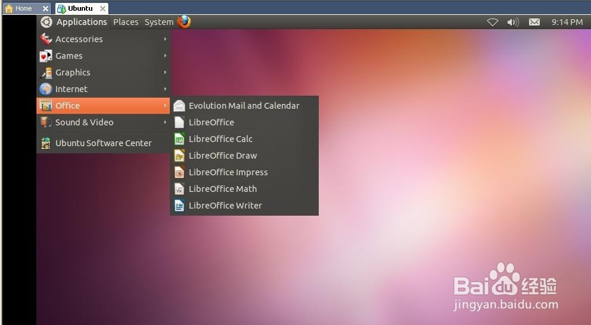591x325 pixels.
Task: Click the Ubuntu tab VM icon
Action: [x=61, y=8]
